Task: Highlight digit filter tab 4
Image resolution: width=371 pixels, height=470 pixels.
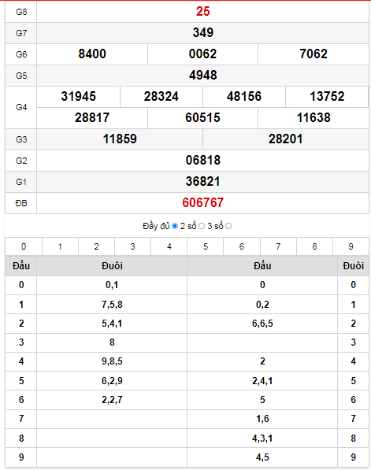Action: (x=169, y=246)
